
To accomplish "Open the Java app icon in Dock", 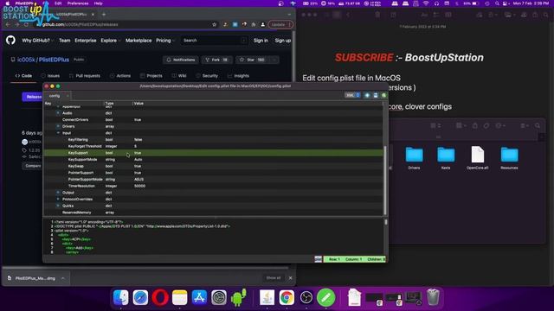I will pyautogui.click(x=267, y=297).
